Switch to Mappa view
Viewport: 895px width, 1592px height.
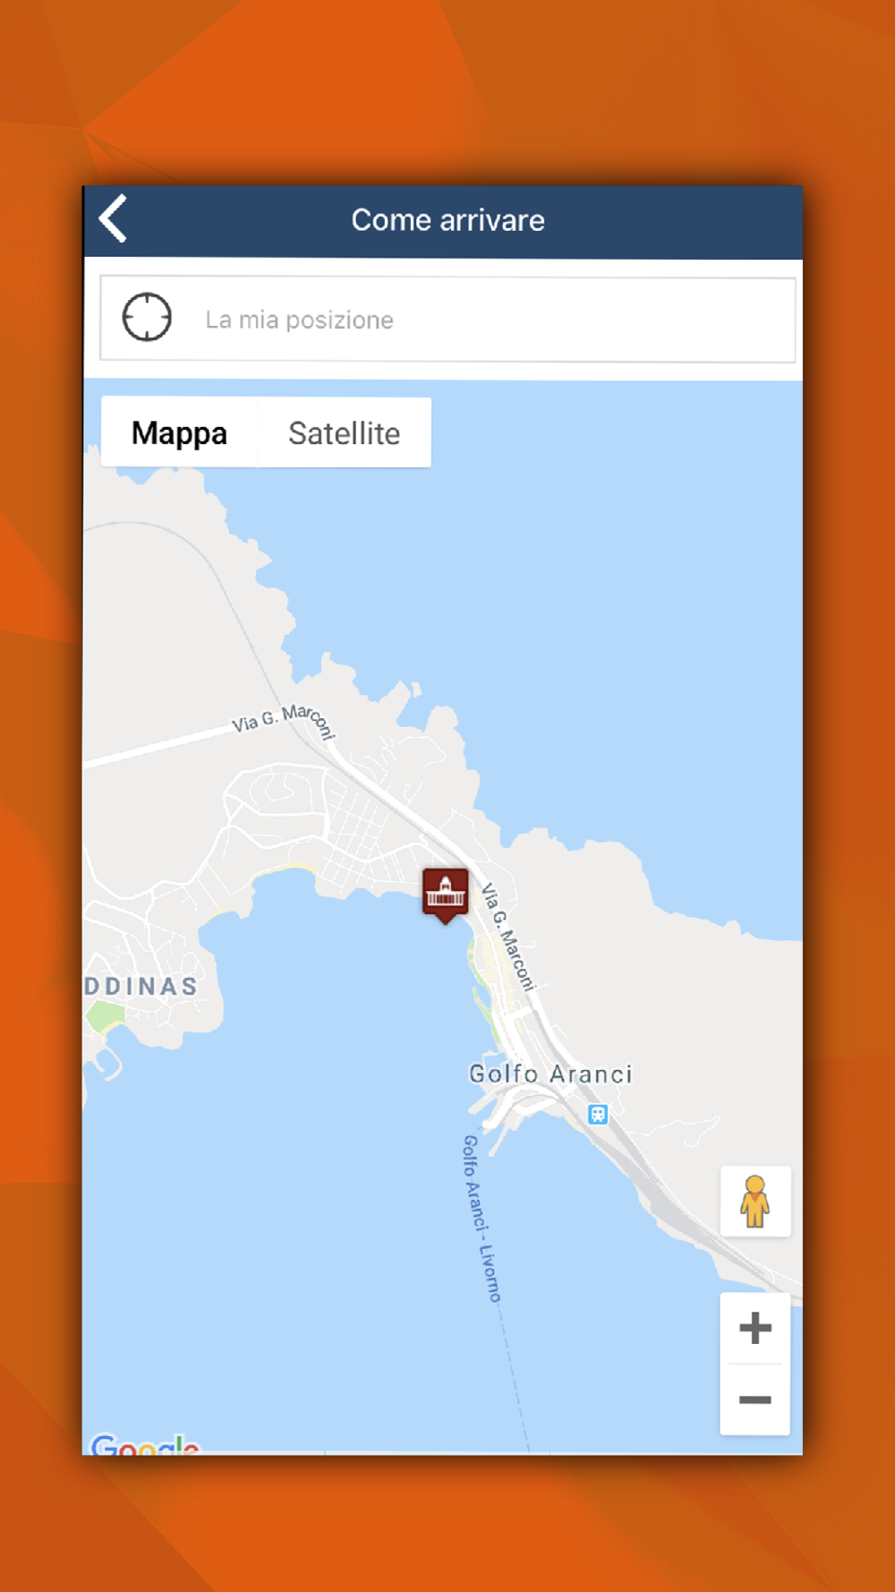click(x=179, y=432)
